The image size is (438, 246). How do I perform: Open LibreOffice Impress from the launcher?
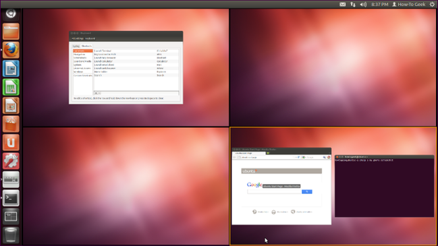click(11, 105)
